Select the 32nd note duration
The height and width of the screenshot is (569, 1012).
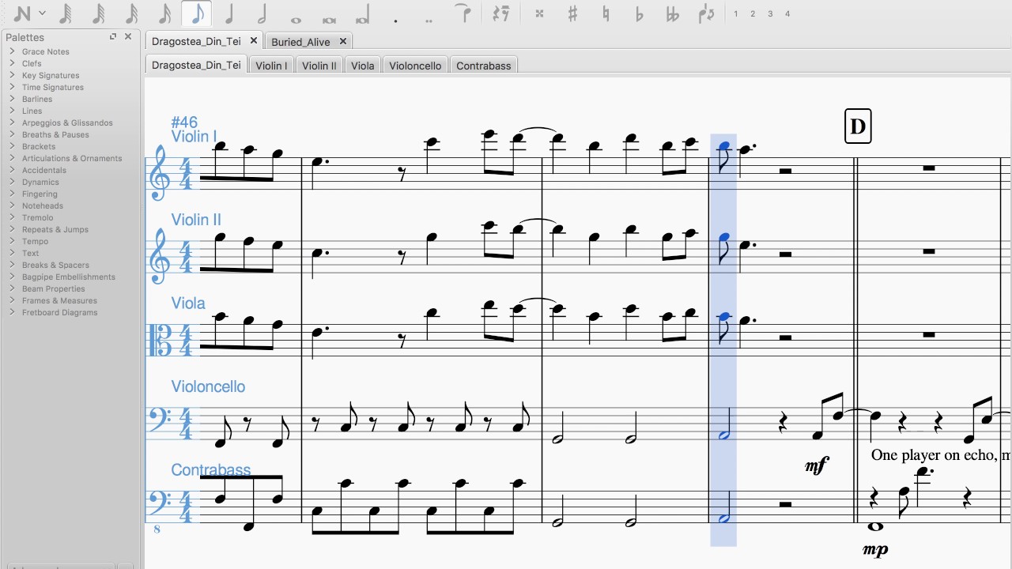[x=132, y=13]
